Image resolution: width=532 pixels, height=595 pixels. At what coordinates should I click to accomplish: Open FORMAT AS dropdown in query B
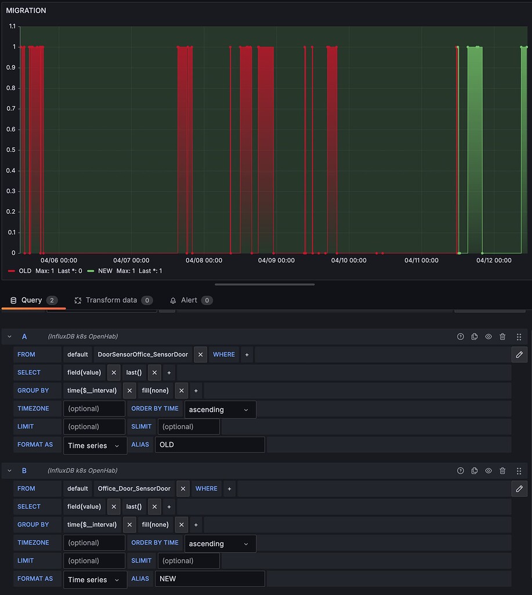[95, 579]
